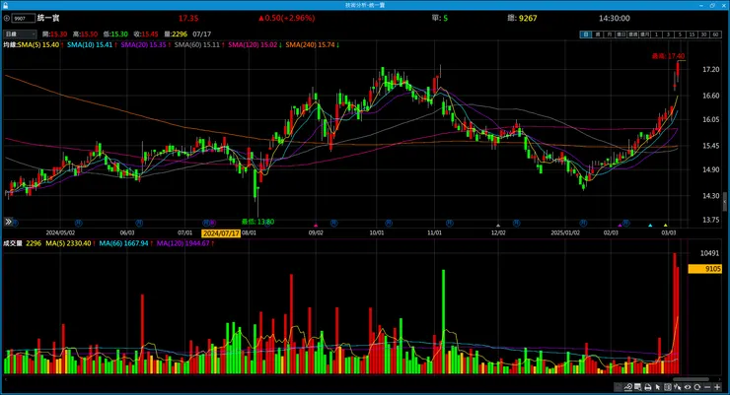Click the SMA(120) 15.02 indicator label
Screen dimensions: 730x395
point(253,45)
